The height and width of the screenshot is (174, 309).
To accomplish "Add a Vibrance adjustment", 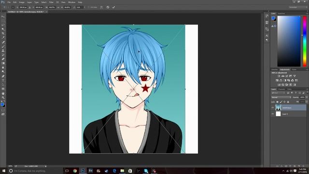I will tap(295, 76).
